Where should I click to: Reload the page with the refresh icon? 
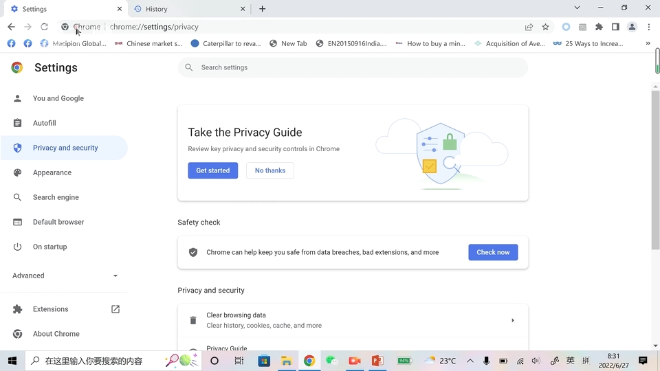(x=45, y=27)
